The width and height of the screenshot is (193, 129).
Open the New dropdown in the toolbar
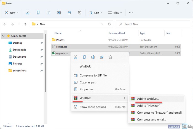point(12,13)
